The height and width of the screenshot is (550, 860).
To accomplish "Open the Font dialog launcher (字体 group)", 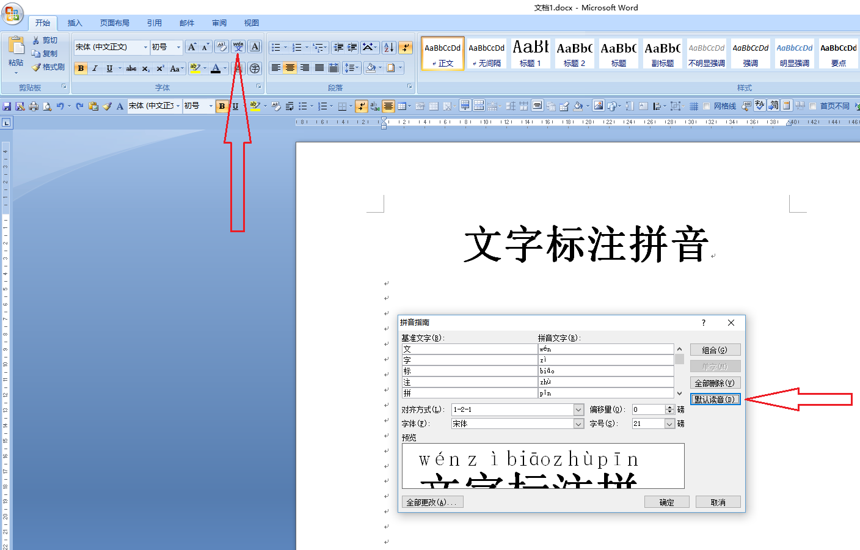I will [258, 87].
